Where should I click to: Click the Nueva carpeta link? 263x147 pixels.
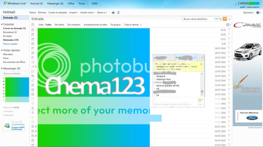click(10, 44)
